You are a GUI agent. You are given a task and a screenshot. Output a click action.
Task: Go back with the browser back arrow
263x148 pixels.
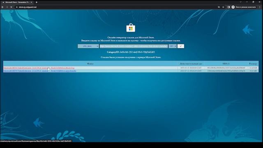coord(2,7)
